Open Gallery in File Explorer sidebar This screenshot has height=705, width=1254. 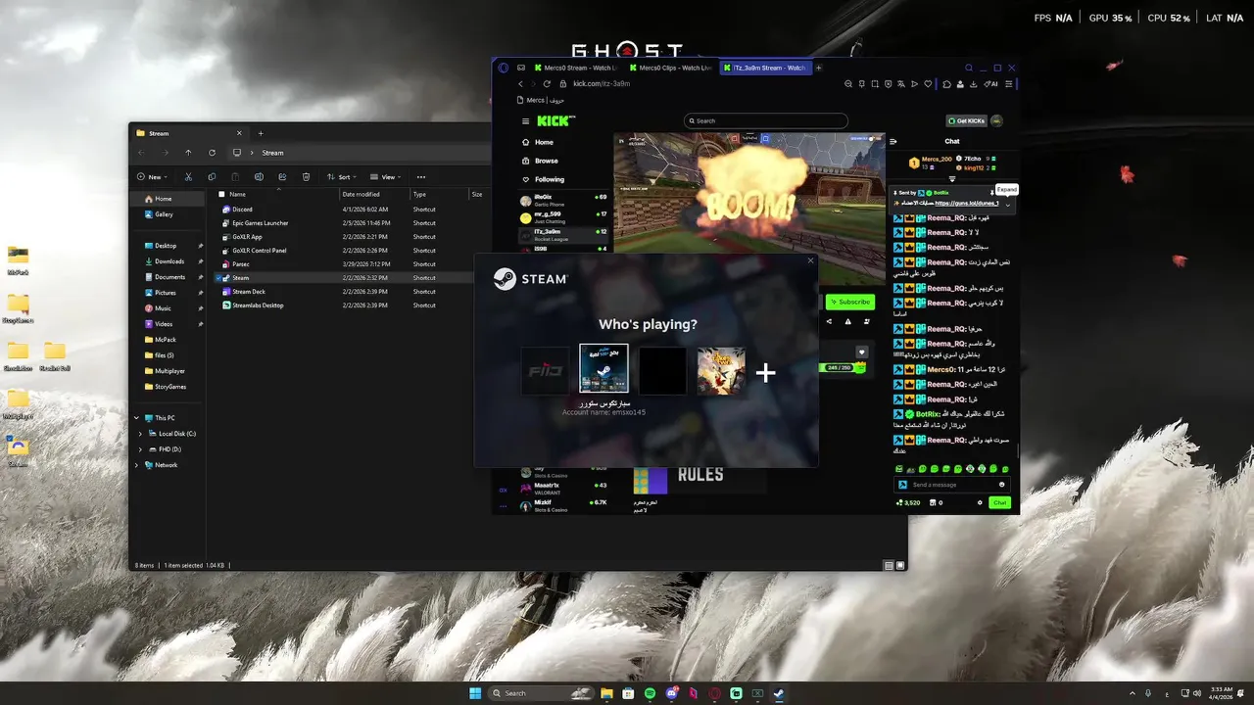(x=164, y=214)
